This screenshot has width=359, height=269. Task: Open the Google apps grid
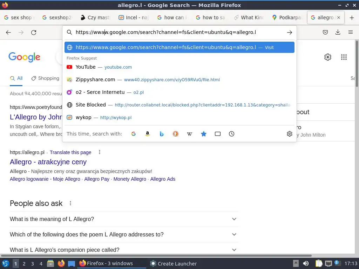344,57
